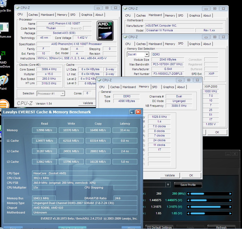Close the EVEREST Cache & Memory Benchmark window
The height and width of the screenshot is (229, 242).
(x=138, y=112)
